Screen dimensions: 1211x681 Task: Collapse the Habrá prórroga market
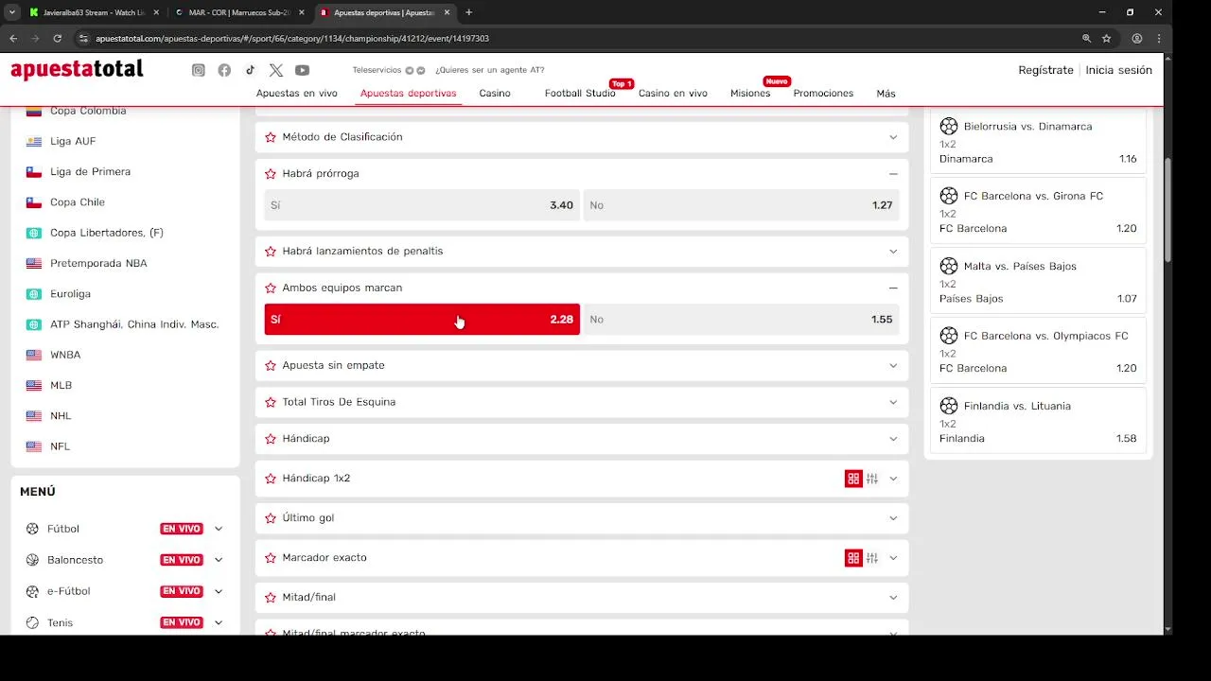click(x=893, y=174)
